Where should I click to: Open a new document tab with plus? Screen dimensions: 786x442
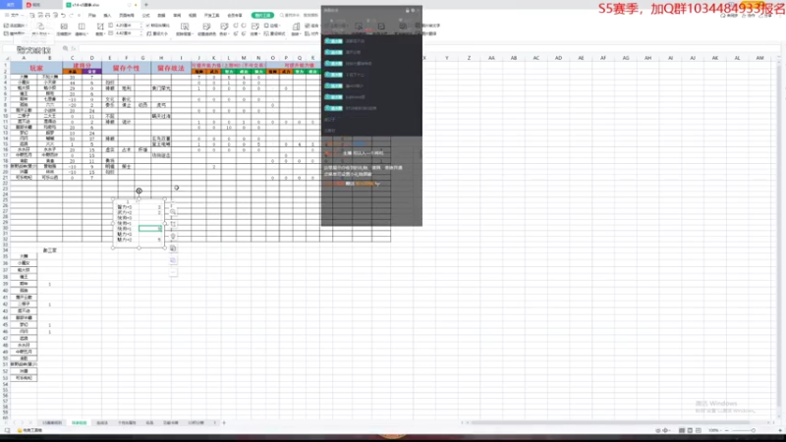(146, 5)
